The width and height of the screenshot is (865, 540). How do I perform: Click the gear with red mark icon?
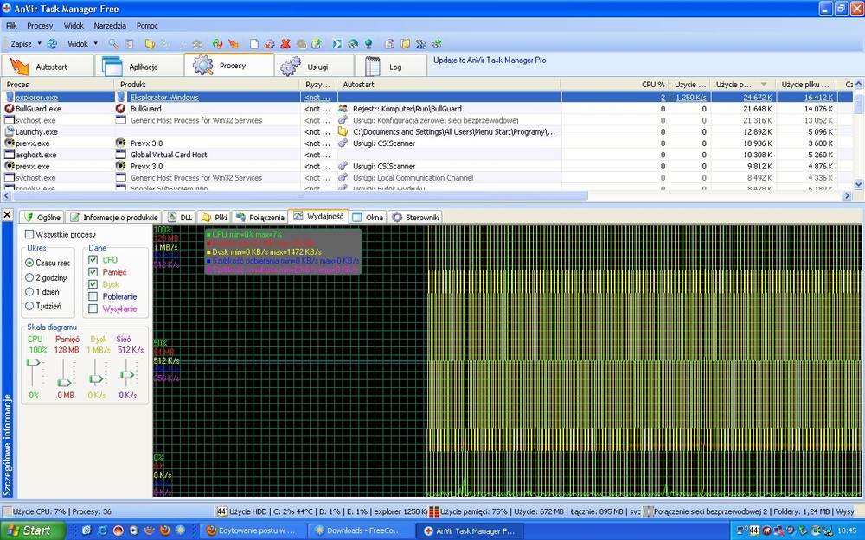pos(270,43)
